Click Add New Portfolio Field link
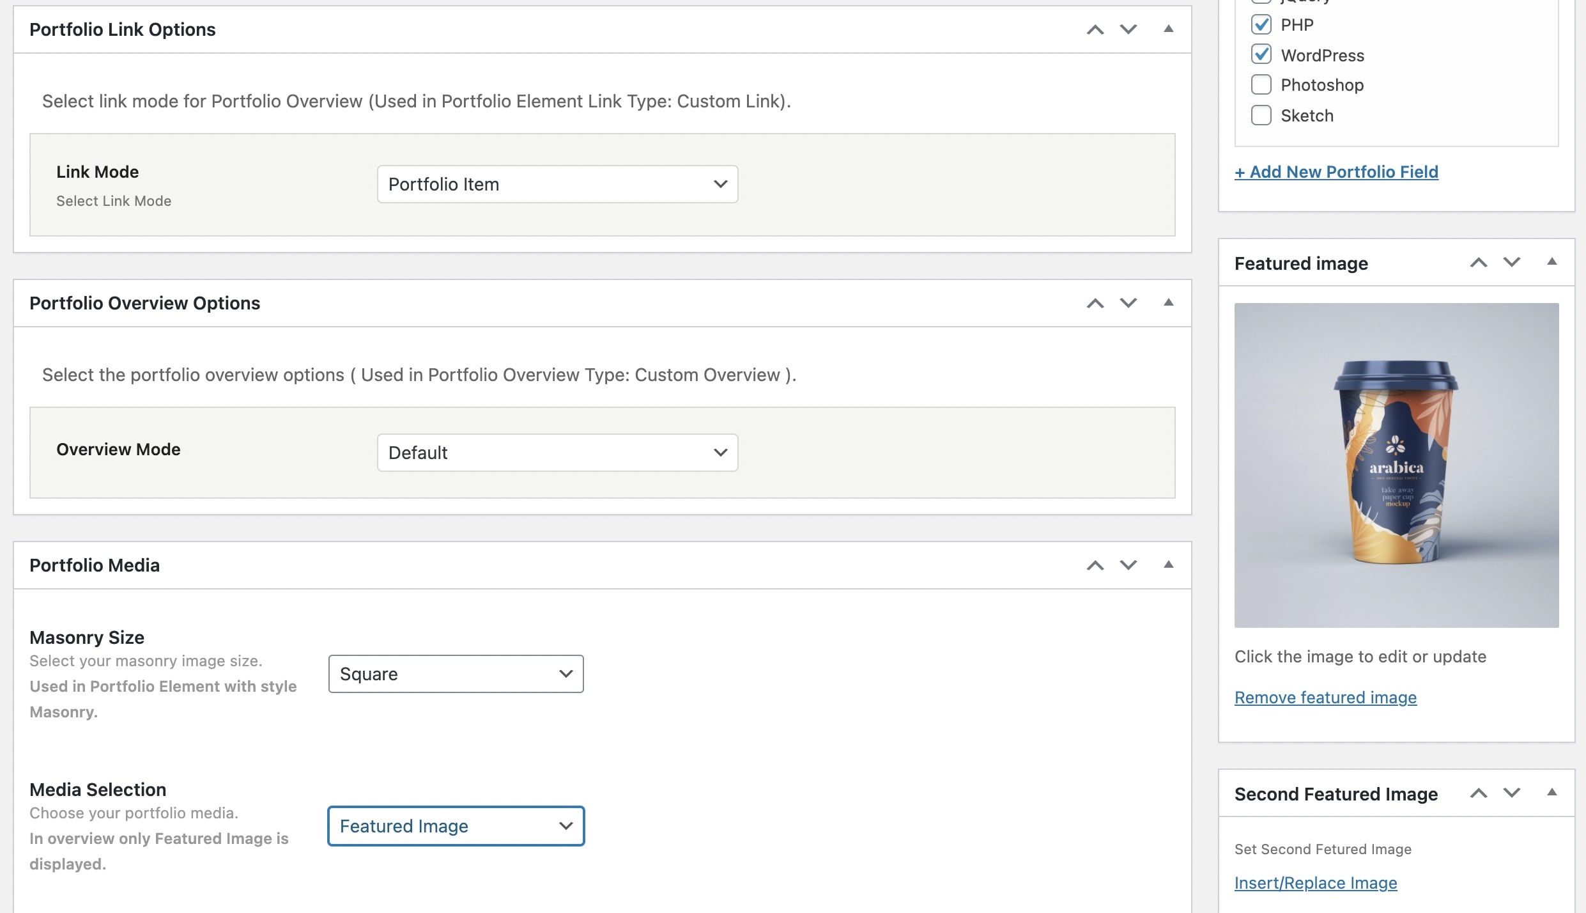 [x=1336, y=172]
